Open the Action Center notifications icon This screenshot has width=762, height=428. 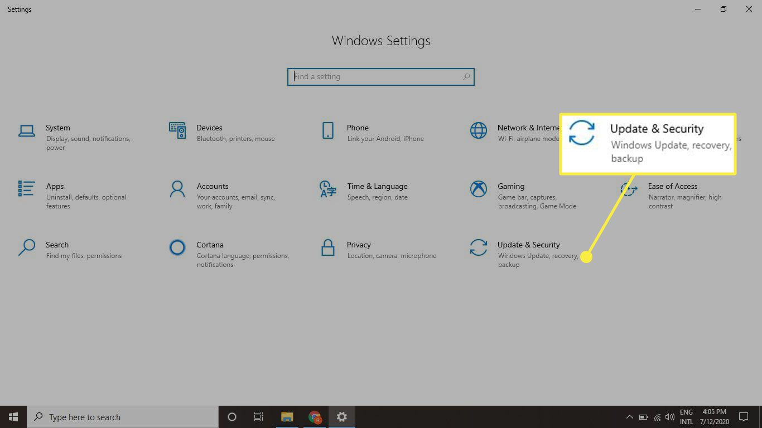(744, 417)
